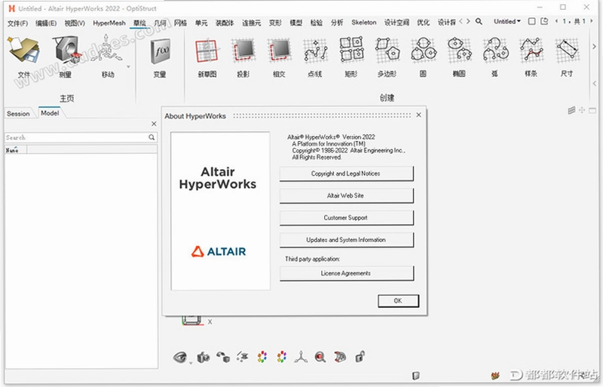Click the add page icon beside layout
The image size is (603, 387).
click(x=544, y=21)
